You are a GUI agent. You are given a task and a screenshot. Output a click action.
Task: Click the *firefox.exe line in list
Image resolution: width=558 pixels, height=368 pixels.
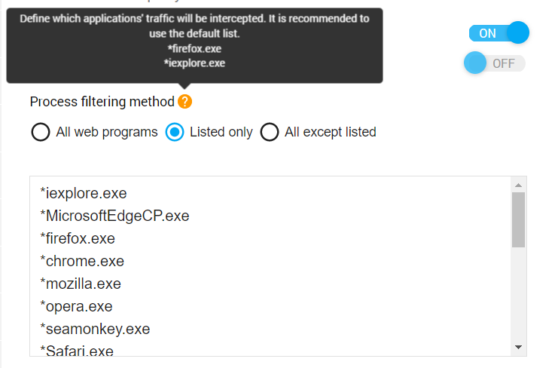78,239
